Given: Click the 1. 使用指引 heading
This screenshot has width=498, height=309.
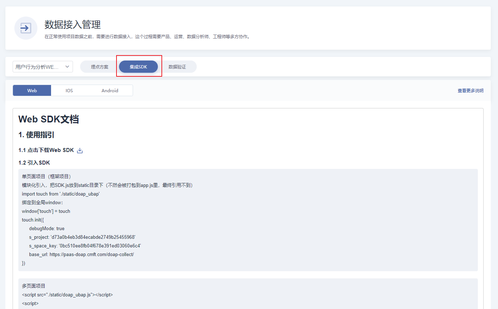Looking at the screenshot, I should 36,135.
